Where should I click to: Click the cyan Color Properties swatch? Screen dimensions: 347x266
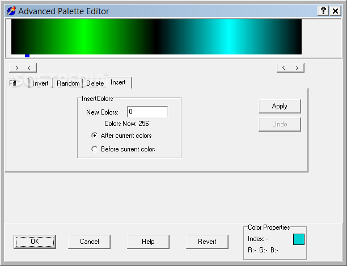[299, 239]
